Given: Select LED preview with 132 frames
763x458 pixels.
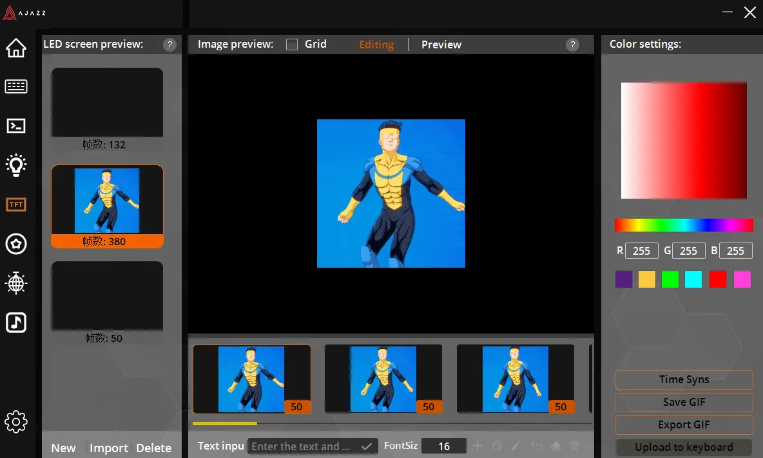Looking at the screenshot, I should [107, 109].
